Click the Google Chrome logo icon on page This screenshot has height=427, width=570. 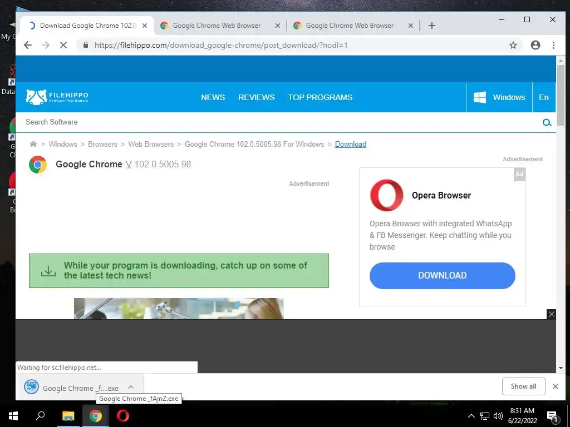pyautogui.click(x=38, y=165)
